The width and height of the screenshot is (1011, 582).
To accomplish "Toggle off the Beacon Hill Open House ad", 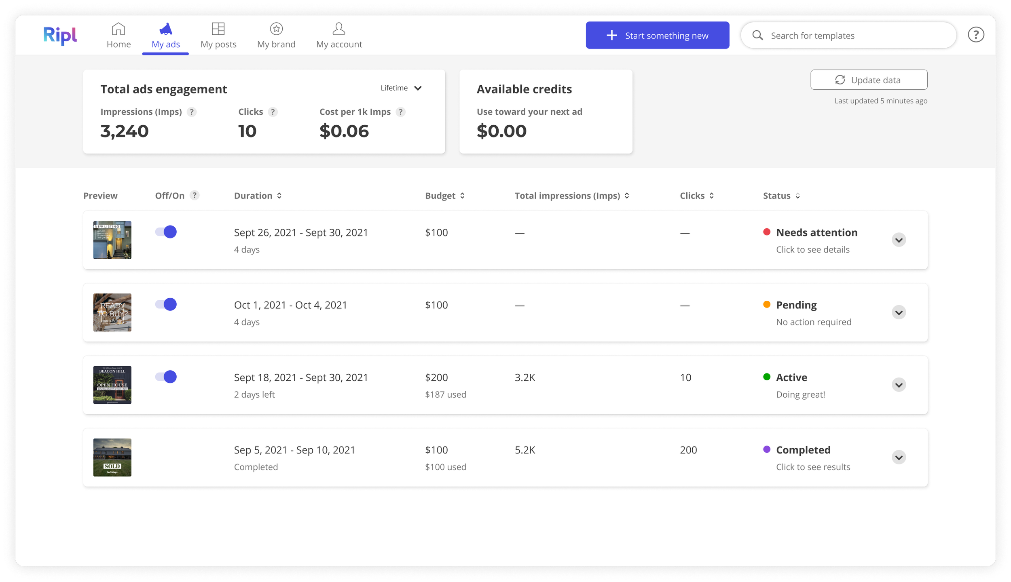I will click(x=166, y=377).
